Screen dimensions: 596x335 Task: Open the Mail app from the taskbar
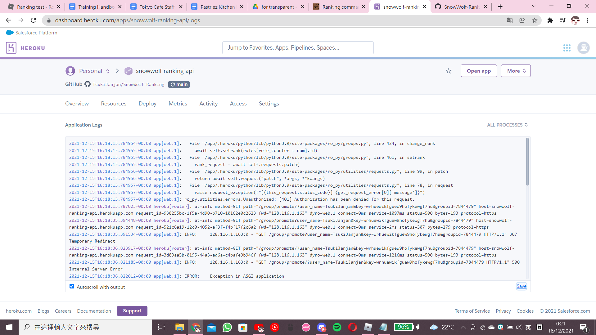[x=211, y=327]
